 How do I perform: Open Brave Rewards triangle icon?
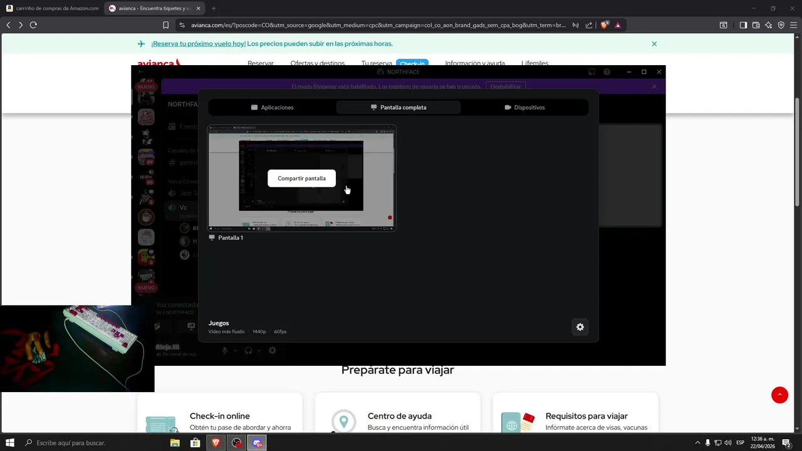618,25
